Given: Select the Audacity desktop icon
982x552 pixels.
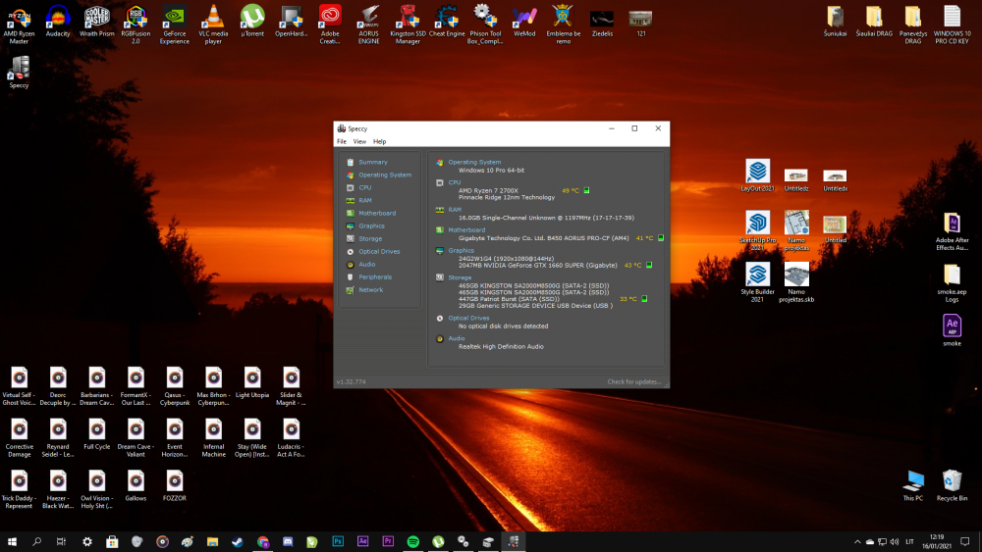Looking at the screenshot, I should click(x=58, y=22).
